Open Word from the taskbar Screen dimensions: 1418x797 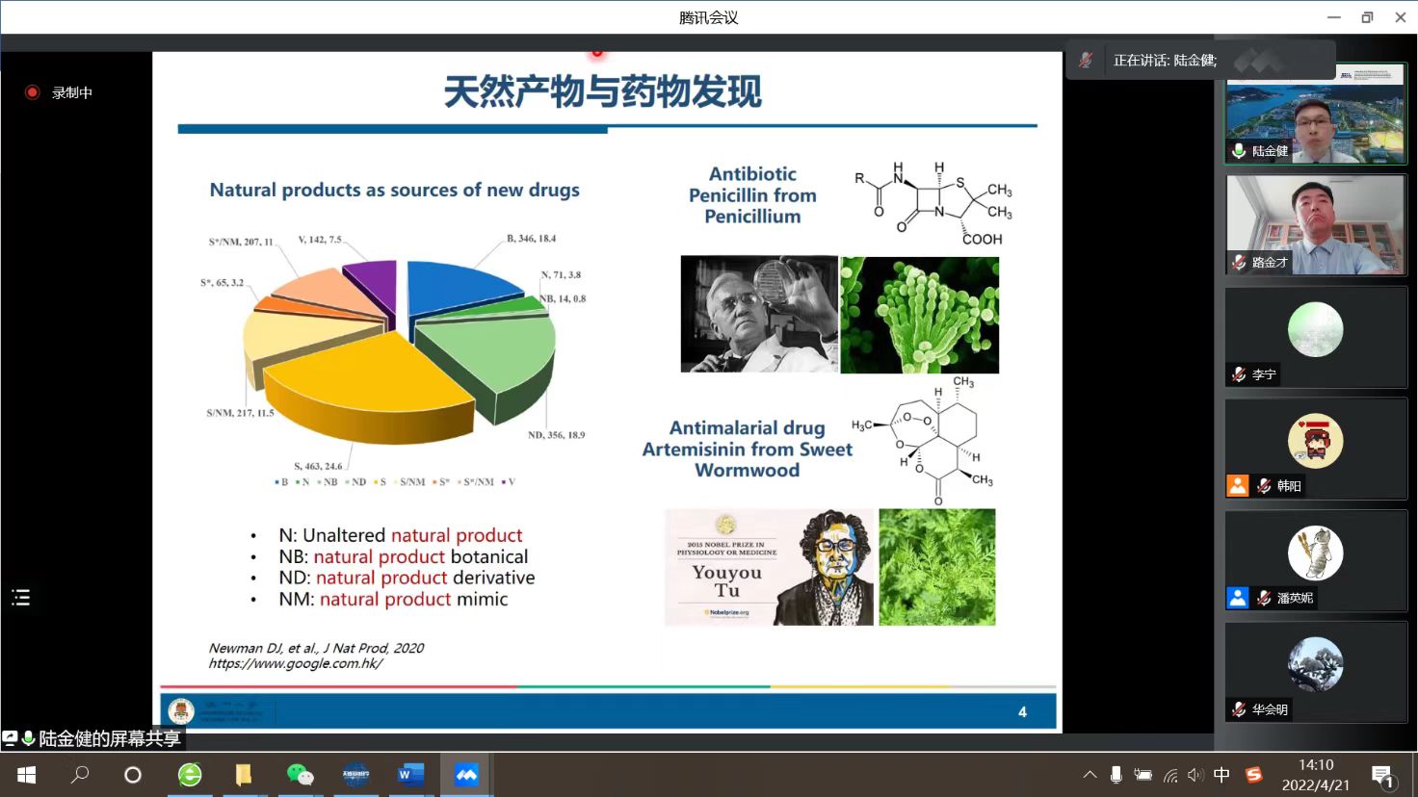(410, 775)
